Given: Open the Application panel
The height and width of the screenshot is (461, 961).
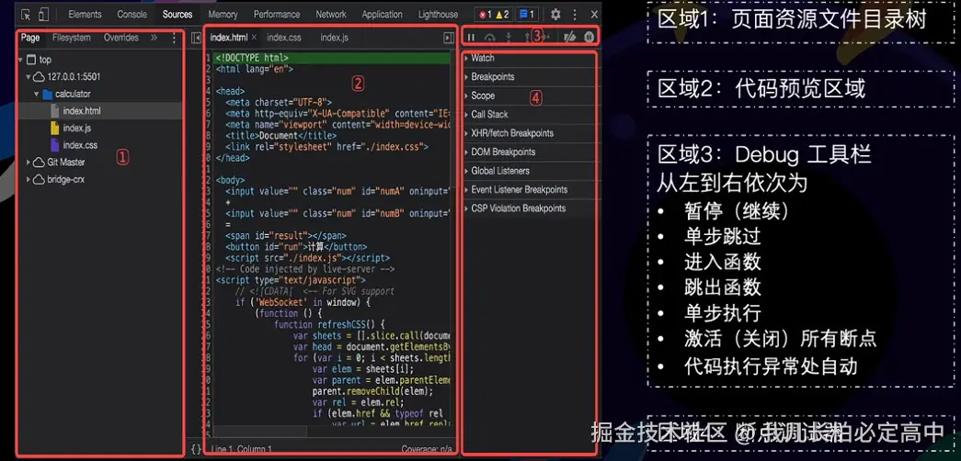Looking at the screenshot, I should click(x=383, y=14).
